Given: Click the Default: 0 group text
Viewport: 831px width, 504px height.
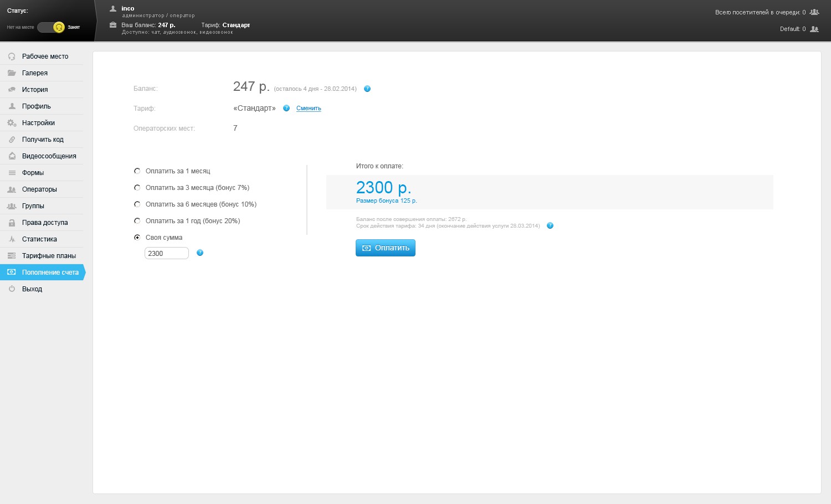Looking at the screenshot, I should (x=793, y=29).
